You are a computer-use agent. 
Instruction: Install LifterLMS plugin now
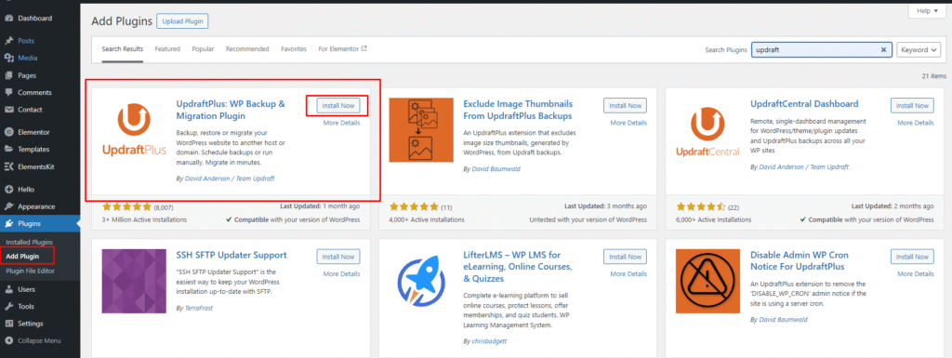[626, 257]
